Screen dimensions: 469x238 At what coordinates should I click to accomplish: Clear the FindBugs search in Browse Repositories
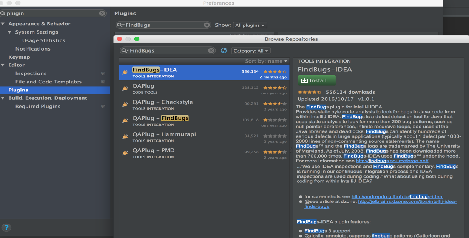tap(211, 51)
